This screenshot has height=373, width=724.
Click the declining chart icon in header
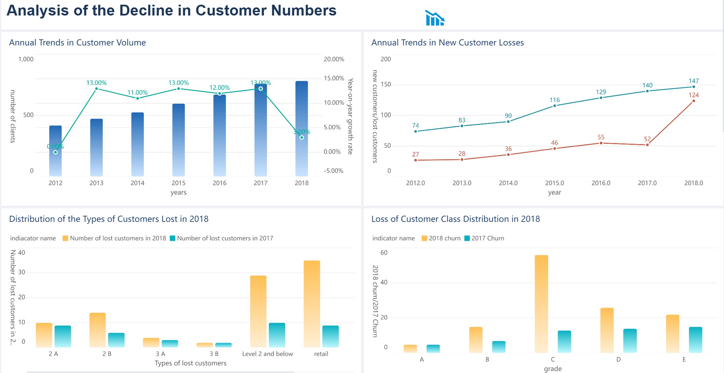pyautogui.click(x=435, y=18)
